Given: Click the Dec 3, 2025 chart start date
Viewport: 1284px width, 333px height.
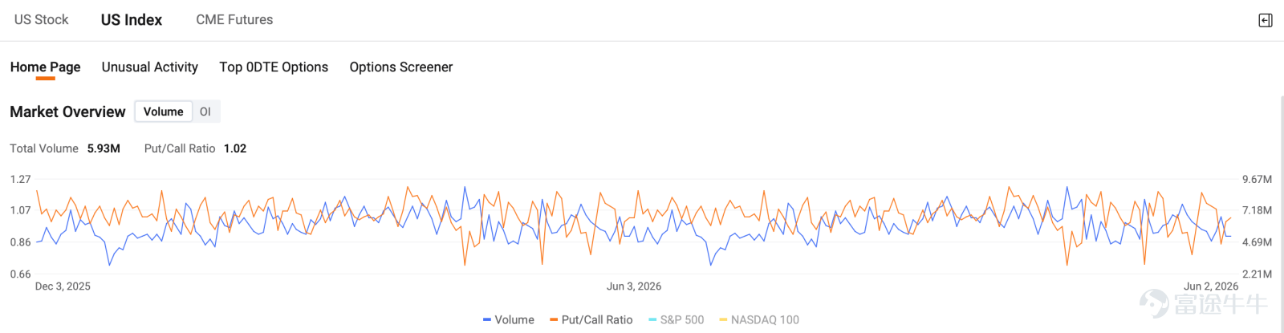Looking at the screenshot, I should point(63,286).
